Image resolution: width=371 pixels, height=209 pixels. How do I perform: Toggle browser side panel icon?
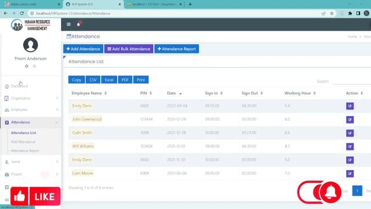[x=358, y=13]
